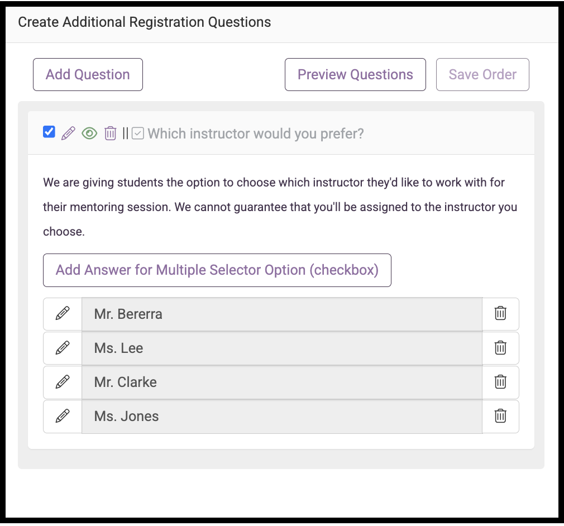Delete the Ms. Jones answer

500,416
